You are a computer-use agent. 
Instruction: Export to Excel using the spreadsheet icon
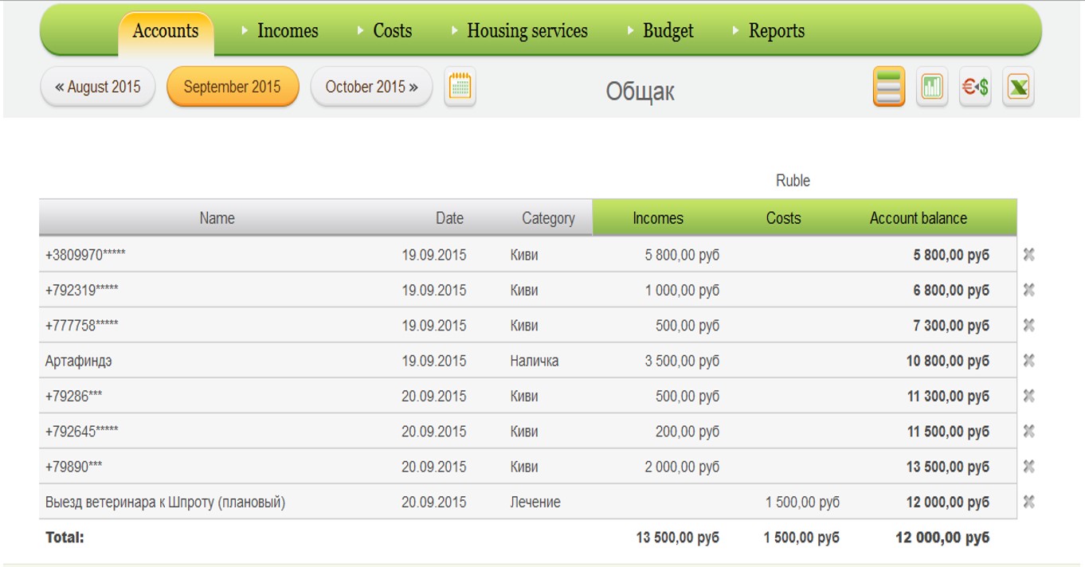[x=1017, y=87]
